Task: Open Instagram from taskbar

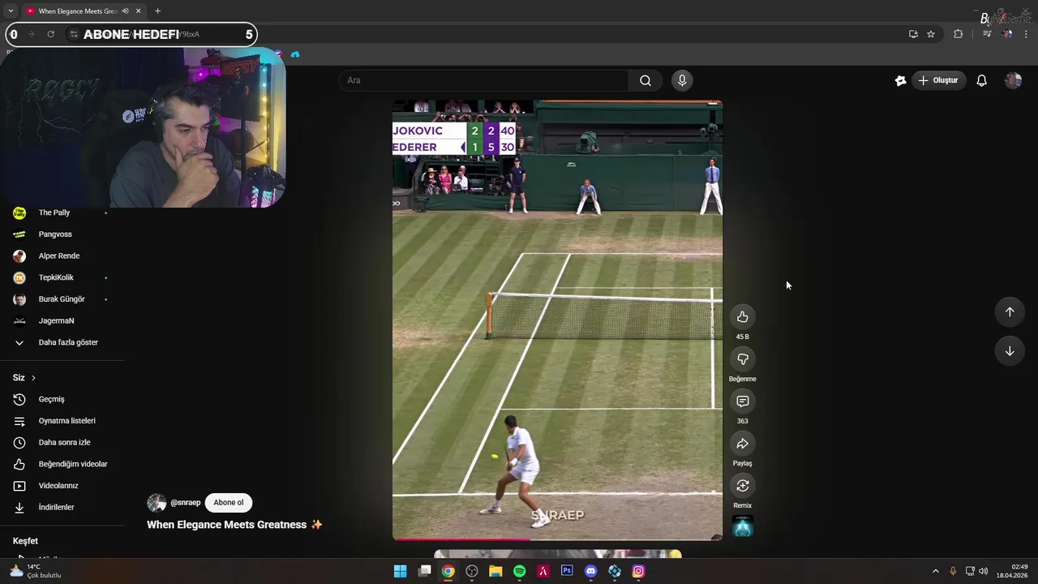Action: click(638, 571)
